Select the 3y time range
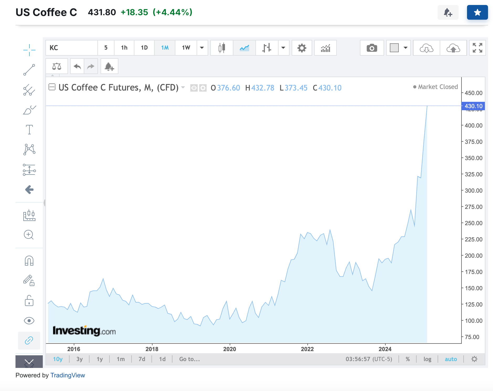The height and width of the screenshot is (391, 493). pos(79,359)
